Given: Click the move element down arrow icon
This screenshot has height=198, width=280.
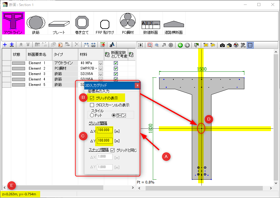Looking at the screenshot, I should [28, 45].
